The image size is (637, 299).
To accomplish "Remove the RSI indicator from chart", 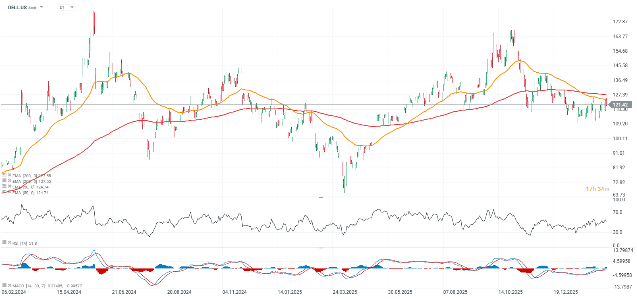I will click(x=9, y=243).
